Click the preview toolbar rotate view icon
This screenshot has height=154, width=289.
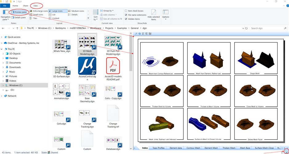(139, 34)
